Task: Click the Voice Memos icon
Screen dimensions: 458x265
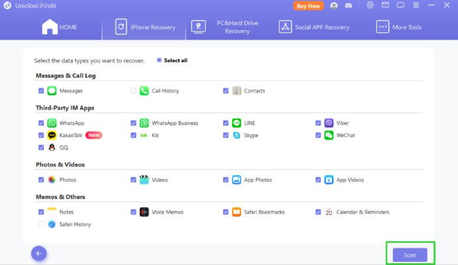Action: pyautogui.click(x=144, y=212)
